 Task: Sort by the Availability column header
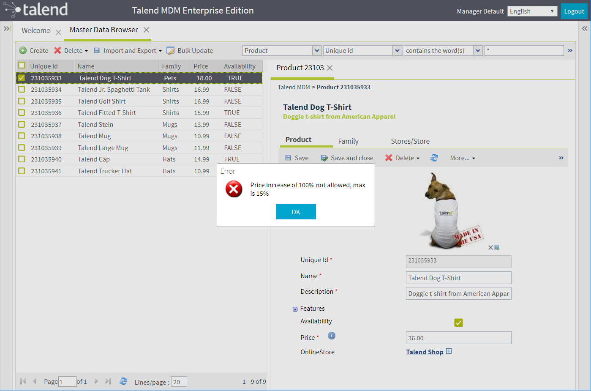[240, 66]
